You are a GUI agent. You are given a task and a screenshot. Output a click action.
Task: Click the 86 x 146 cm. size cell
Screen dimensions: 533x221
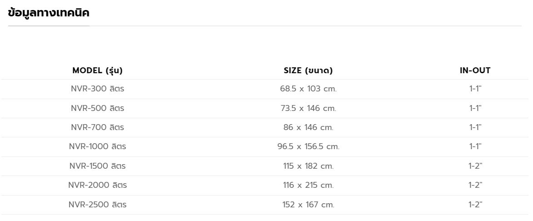(308, 127)
